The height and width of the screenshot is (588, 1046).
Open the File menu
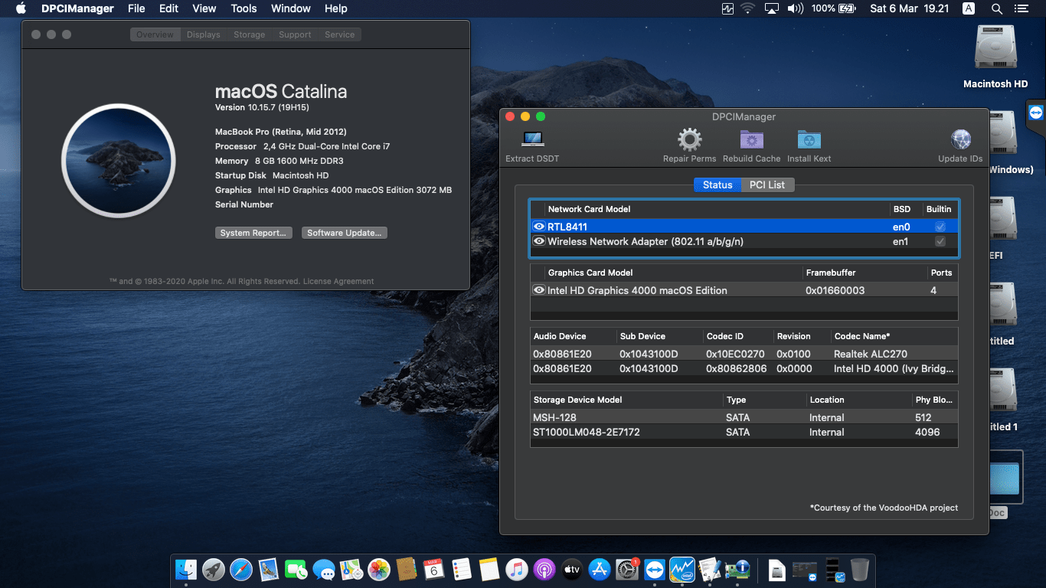(x=136, y=9)
